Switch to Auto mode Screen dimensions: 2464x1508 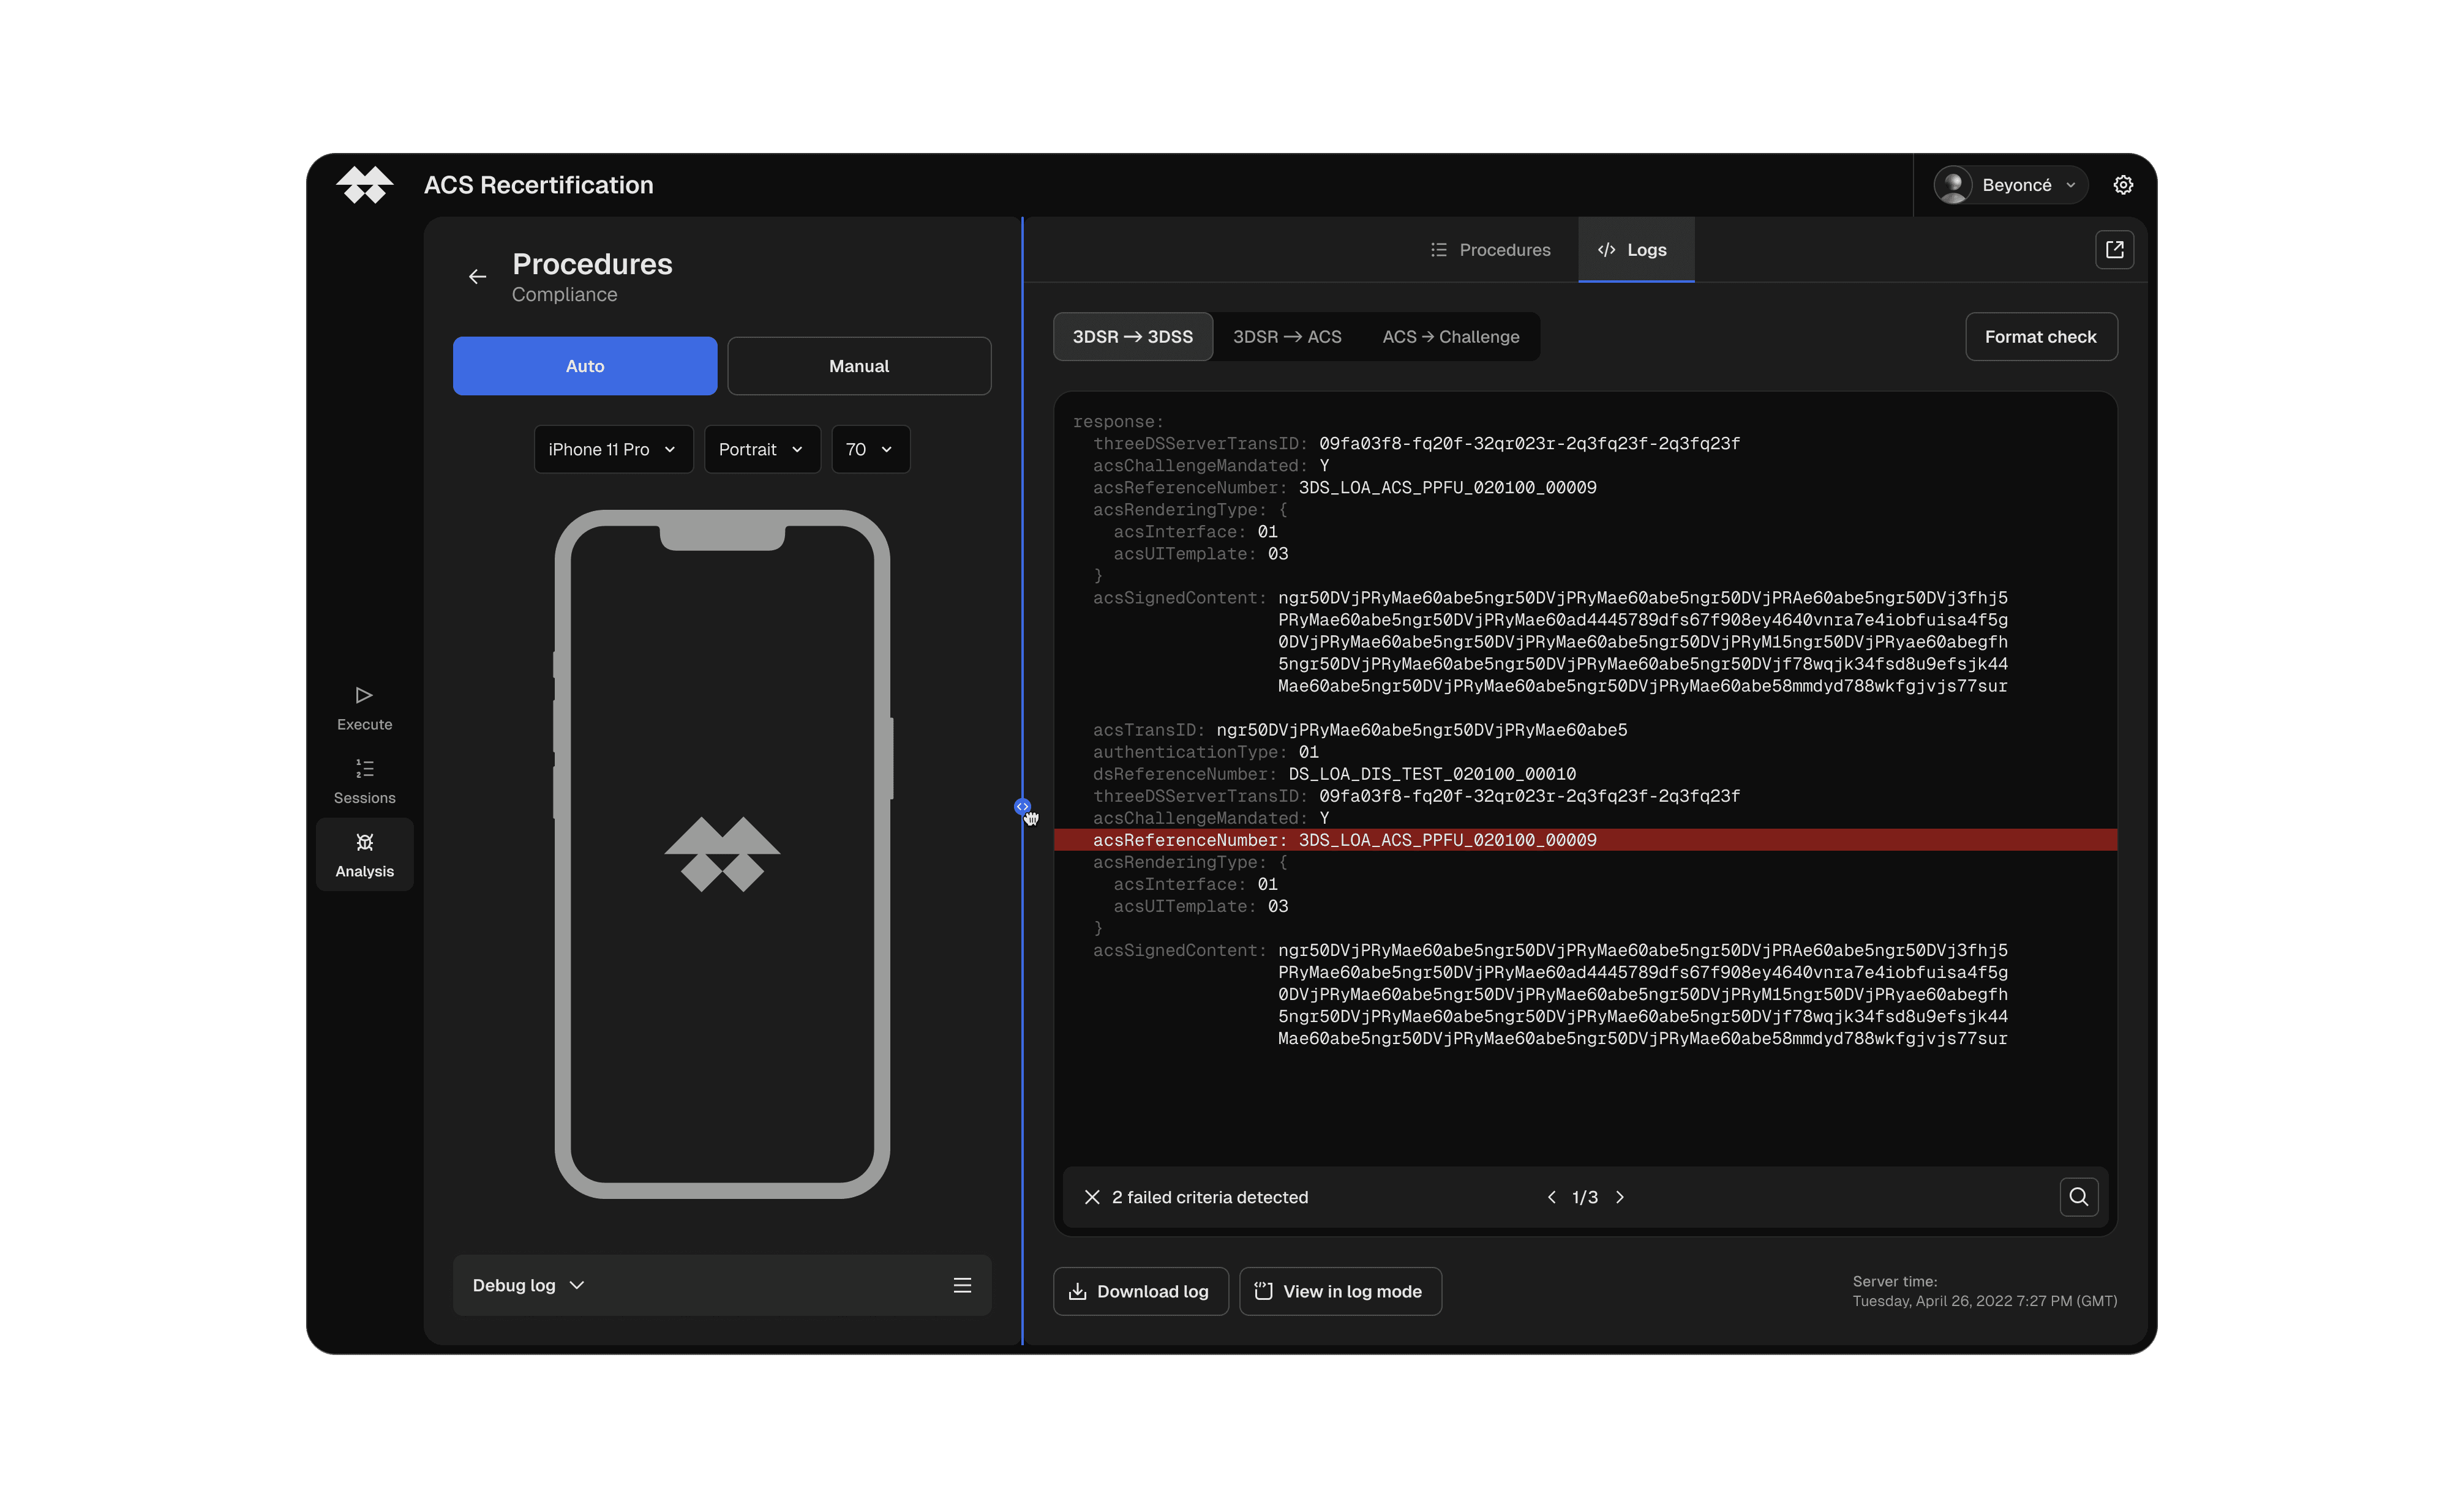coord(585,366)
